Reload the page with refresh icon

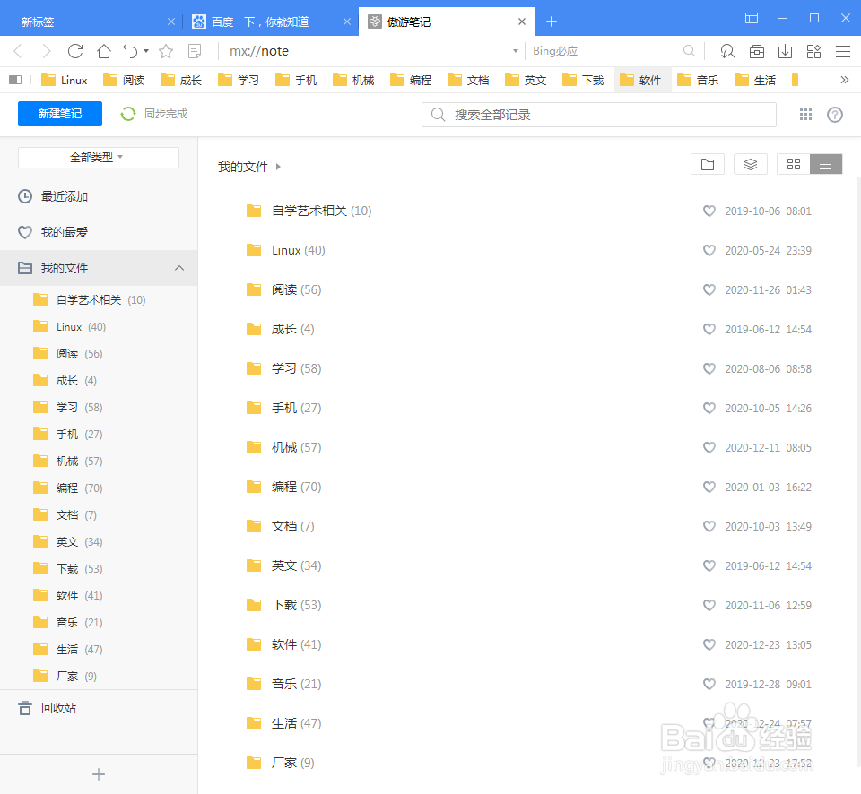(x=75, y=52)
